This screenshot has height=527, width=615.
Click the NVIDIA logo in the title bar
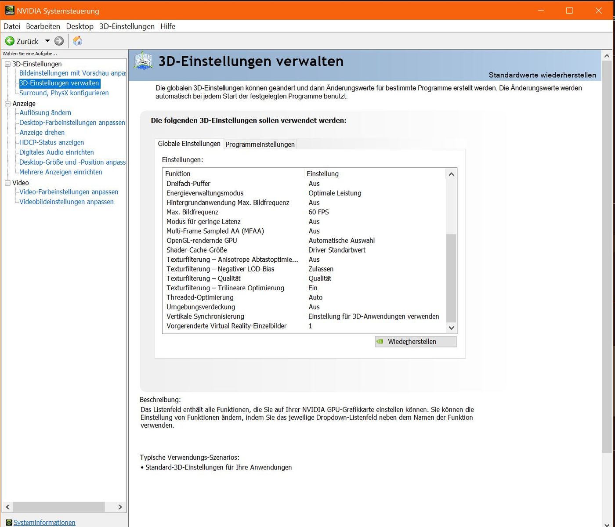point(9,11)
